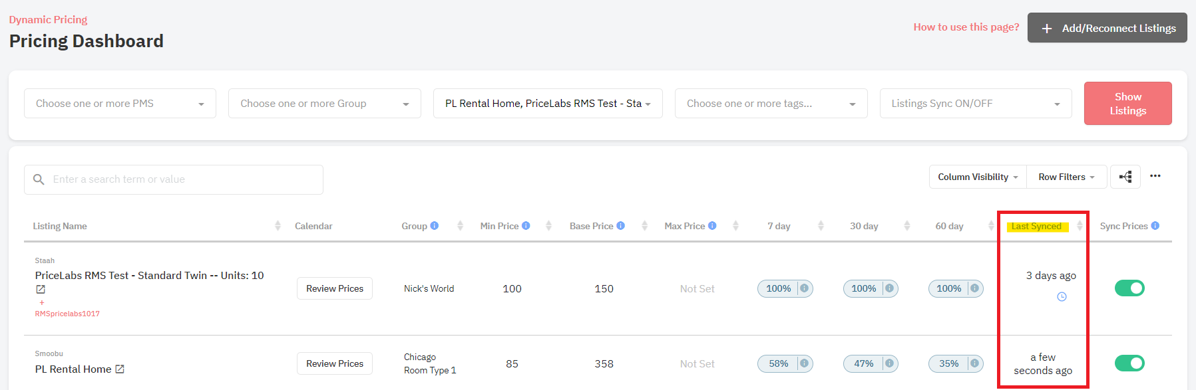
Task: Click the Min Price value 85
Action: coord(512,364)
